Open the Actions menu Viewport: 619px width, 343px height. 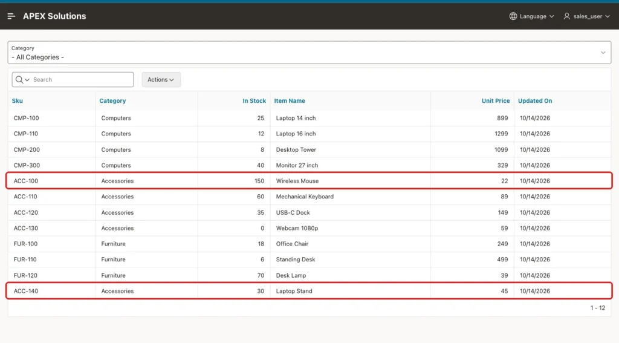[x=161, y=80]
